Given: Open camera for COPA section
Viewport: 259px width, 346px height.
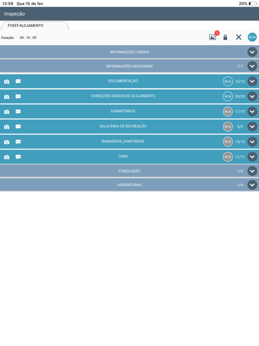Looking at the screenshot, I should click(7, 157).
